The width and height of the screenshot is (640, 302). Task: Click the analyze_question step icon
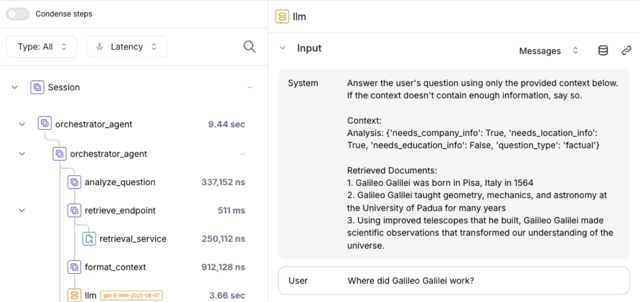tap(74, 182)
